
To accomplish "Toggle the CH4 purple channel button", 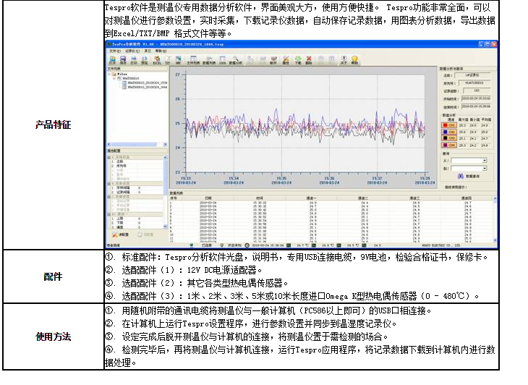I will [449, 145].
